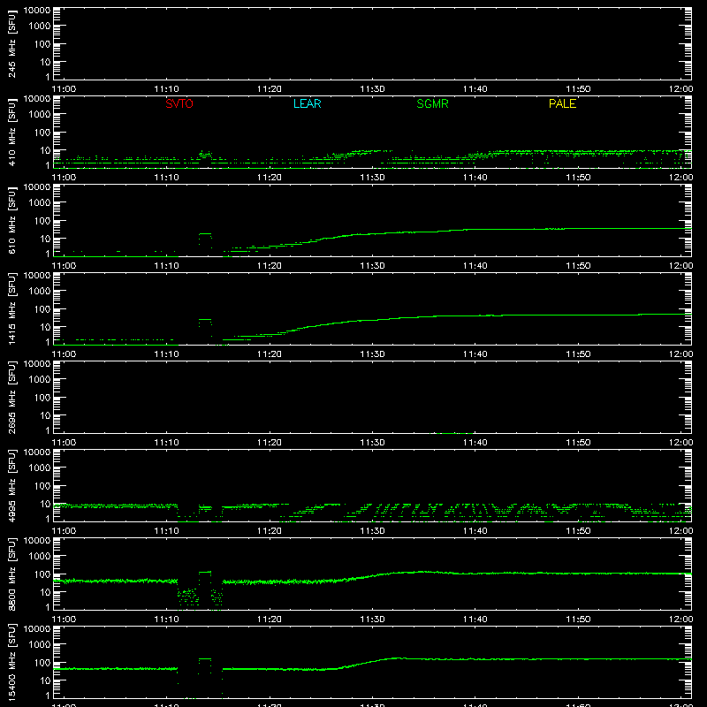Viewport: 707px width, 707px height.
Task: Click the 1000 y-axis value of the 15400 MHz plot
Action: (40, 645)
